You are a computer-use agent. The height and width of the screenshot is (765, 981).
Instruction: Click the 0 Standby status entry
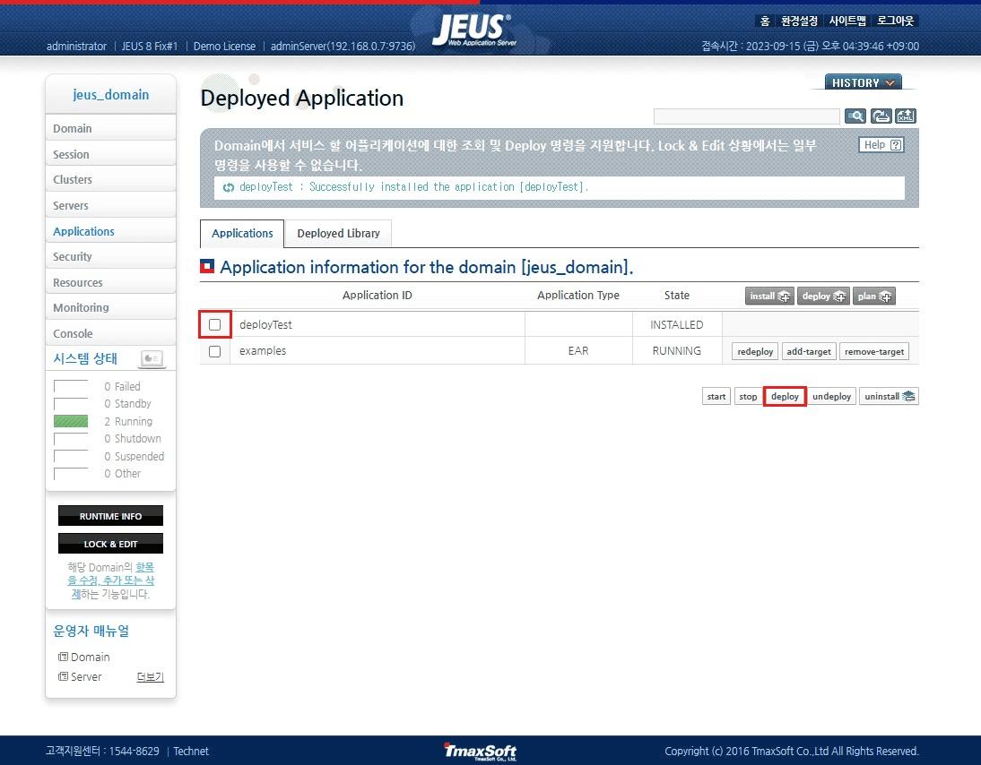click(127, 404)
